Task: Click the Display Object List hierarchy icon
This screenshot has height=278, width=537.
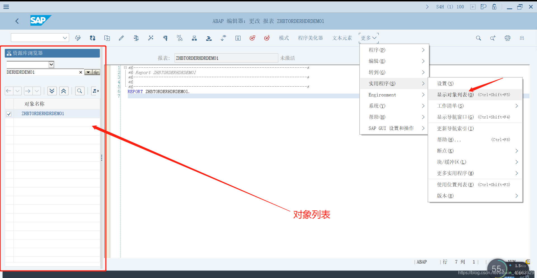Action: pos(194,38)
